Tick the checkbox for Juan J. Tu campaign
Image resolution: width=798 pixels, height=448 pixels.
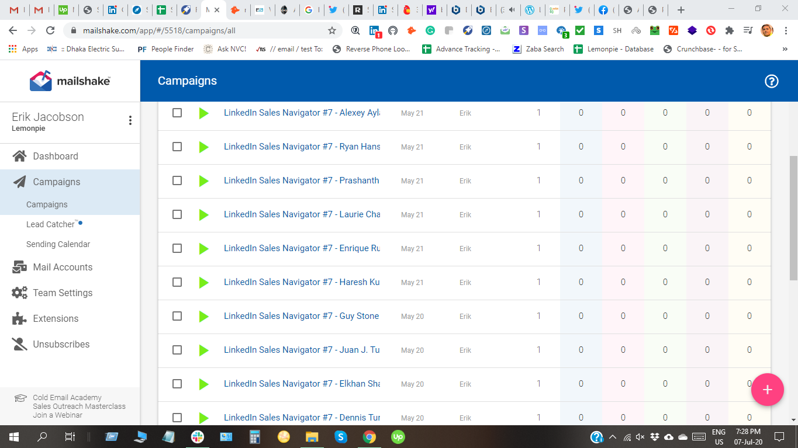point(177,350)
